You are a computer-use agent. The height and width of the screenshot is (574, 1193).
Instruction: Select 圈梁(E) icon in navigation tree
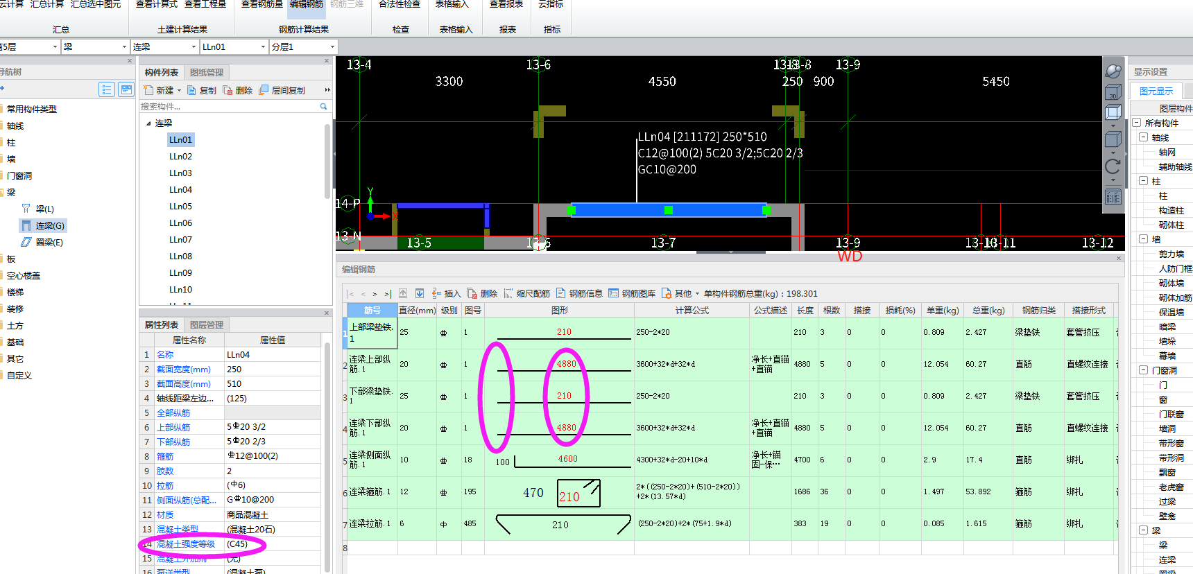click(x=26, y=242)
